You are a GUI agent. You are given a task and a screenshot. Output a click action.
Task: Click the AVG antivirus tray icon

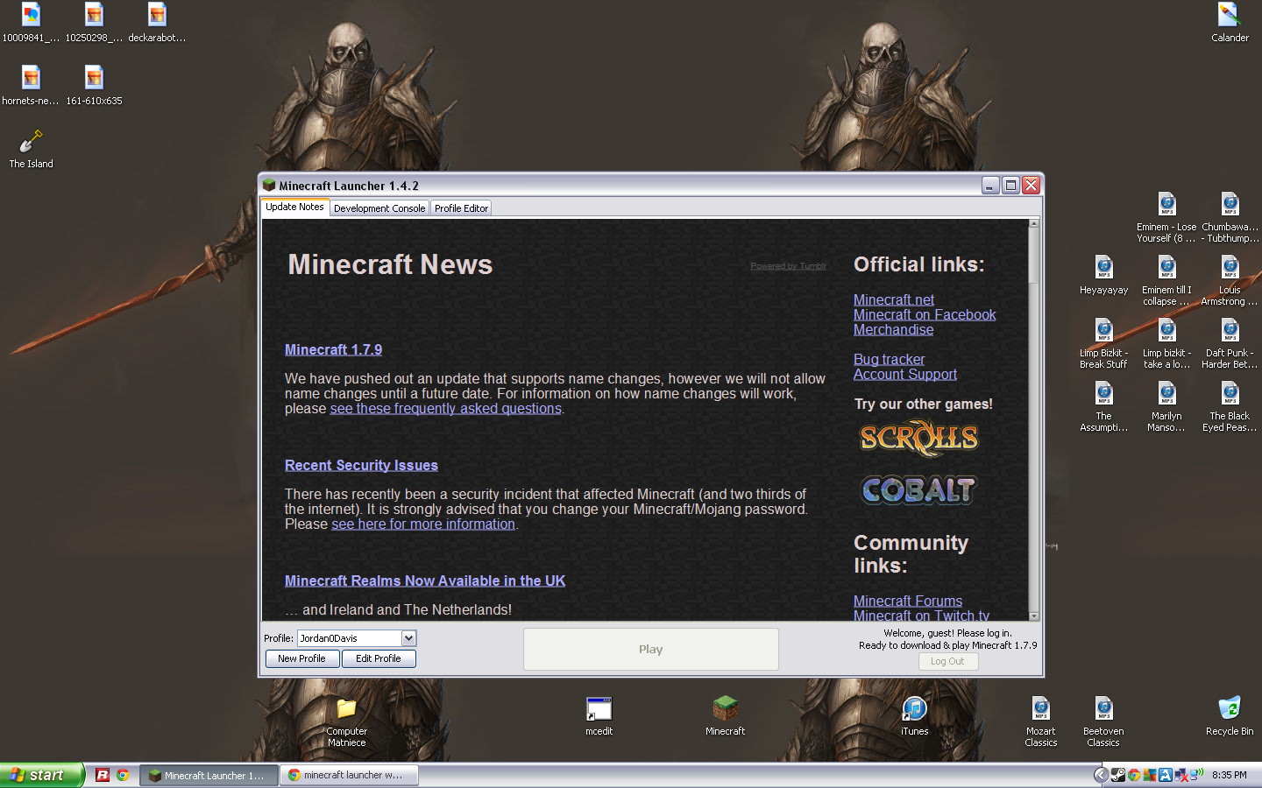1150,775
